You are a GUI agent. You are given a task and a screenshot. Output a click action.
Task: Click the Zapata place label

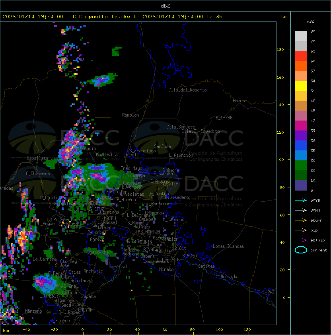(x=88, y=296)
